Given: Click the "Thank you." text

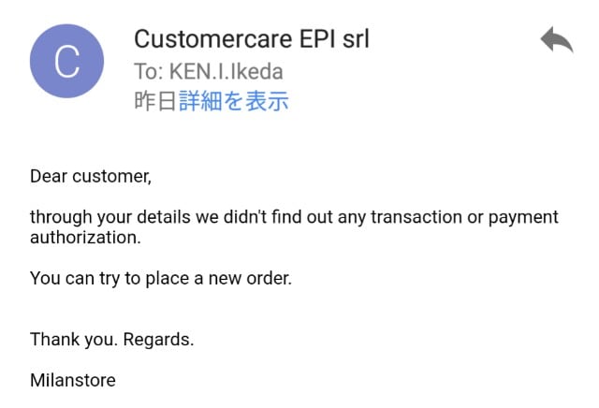Looking at the screenshot, I should click(x=66, y=340).
